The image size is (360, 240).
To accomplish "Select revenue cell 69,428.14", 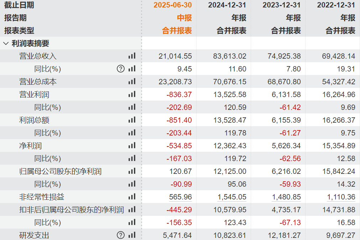I will pos(339,56).
